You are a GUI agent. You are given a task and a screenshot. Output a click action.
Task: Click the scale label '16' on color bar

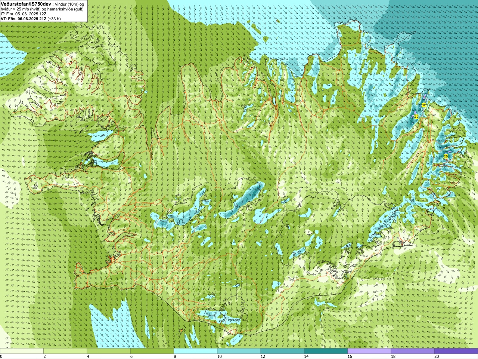(x=350, y=356)
